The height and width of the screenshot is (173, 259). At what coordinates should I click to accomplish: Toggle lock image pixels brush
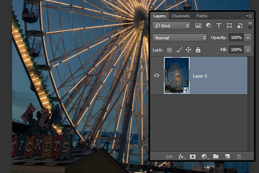179,50
